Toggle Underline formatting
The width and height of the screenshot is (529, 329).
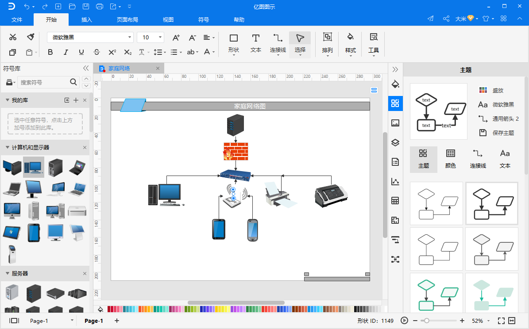tap(81, 52)
